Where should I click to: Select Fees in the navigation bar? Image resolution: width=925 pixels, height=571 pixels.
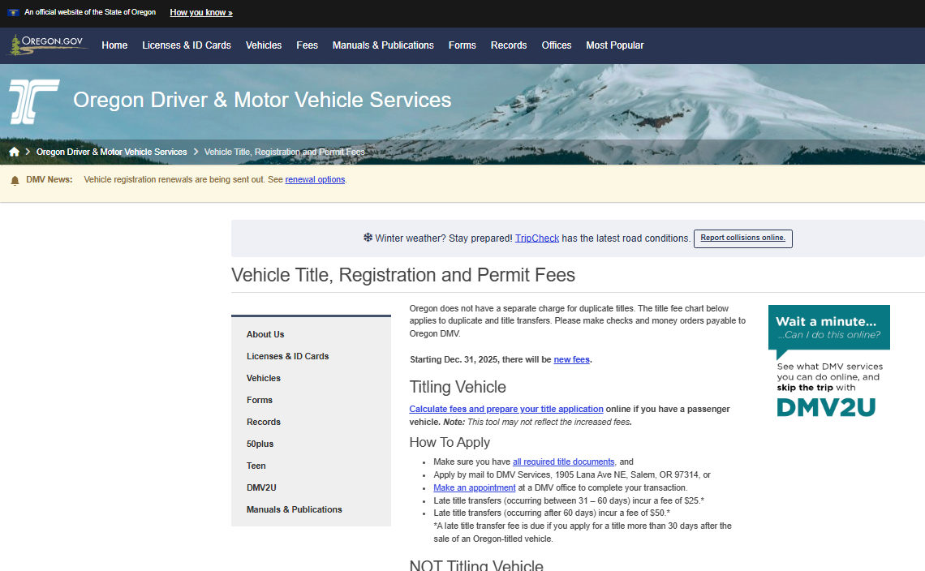(x=307, y=45)
